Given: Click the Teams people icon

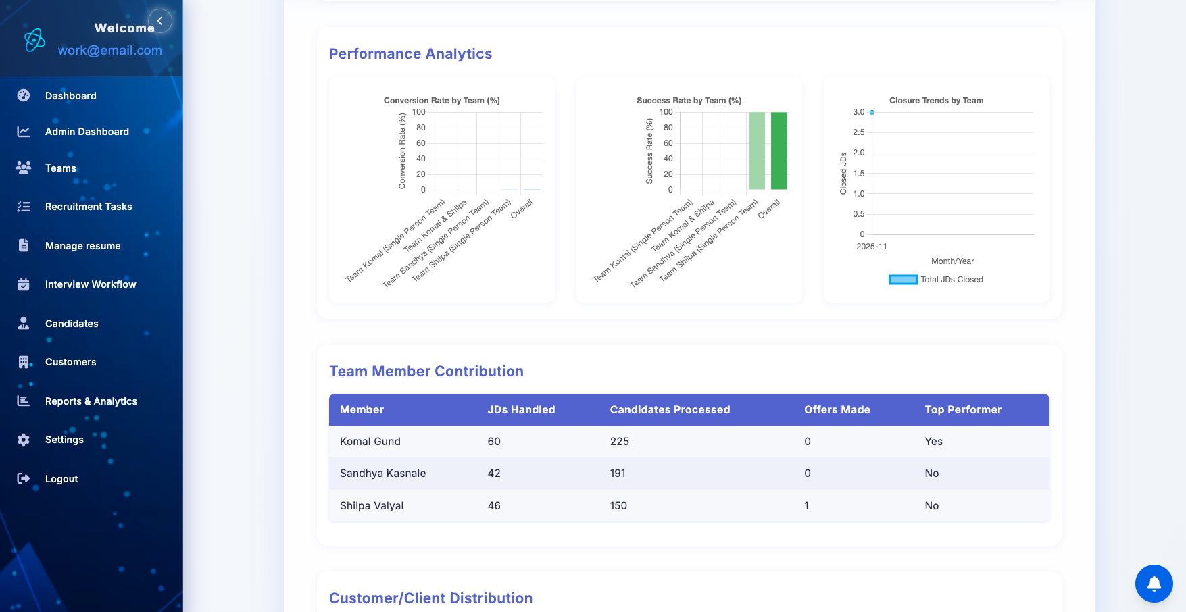Looking at the screenshot, I should click(24, 168).
